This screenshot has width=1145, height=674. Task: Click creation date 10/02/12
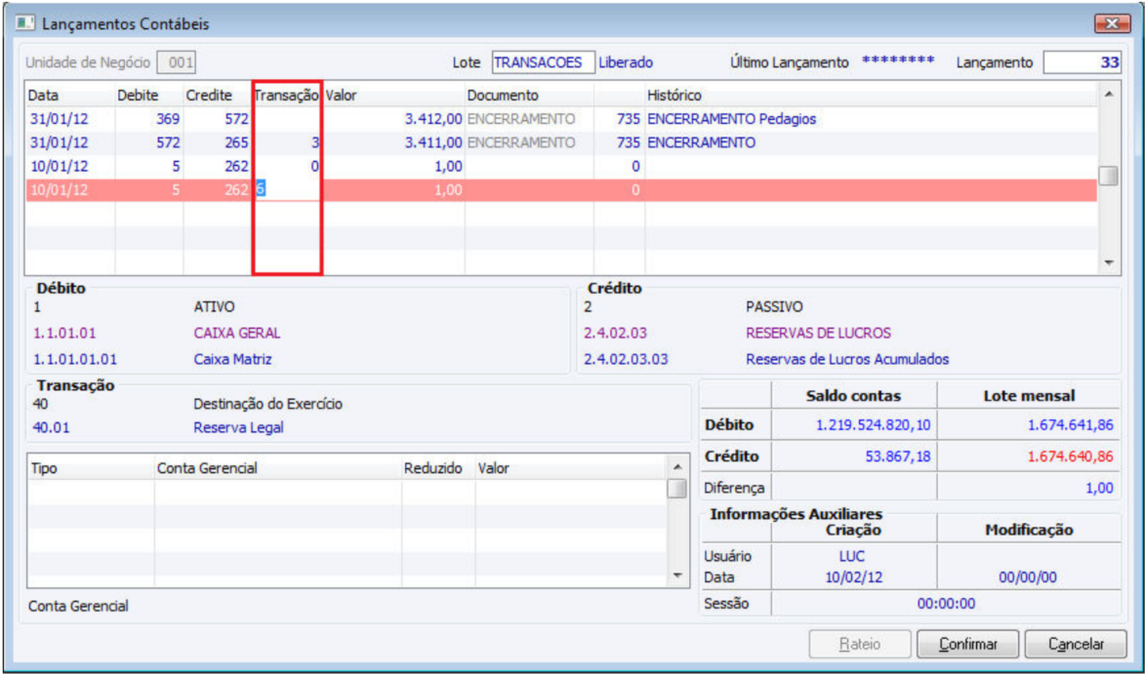pos(854,577)
